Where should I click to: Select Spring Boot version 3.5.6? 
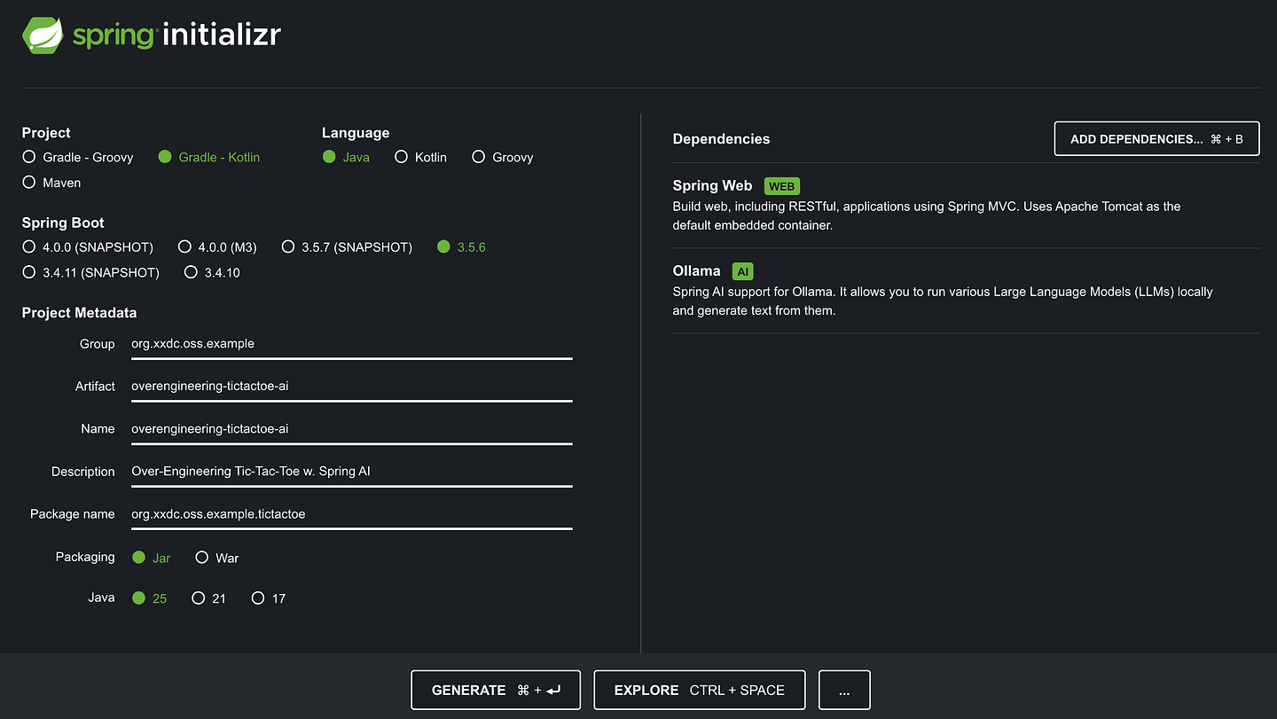[x=461, y=246]
